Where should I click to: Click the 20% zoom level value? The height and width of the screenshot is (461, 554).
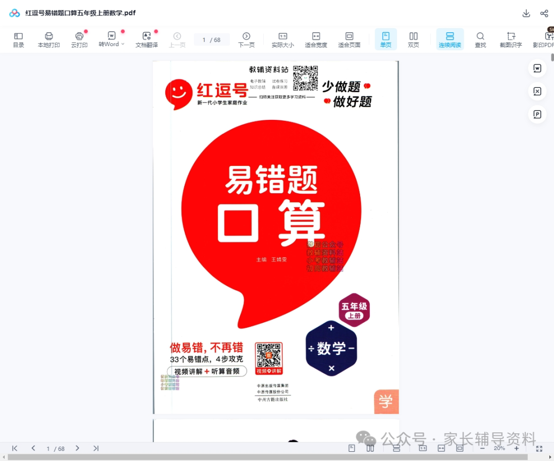tap(499, 448)
